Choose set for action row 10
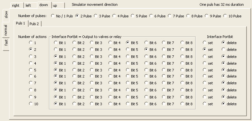Viewport: 252px width, 121px height. (204, 104)
